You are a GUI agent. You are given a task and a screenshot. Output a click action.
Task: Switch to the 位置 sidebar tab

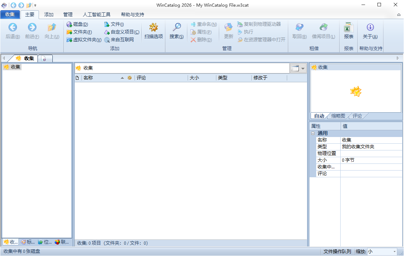44,242
